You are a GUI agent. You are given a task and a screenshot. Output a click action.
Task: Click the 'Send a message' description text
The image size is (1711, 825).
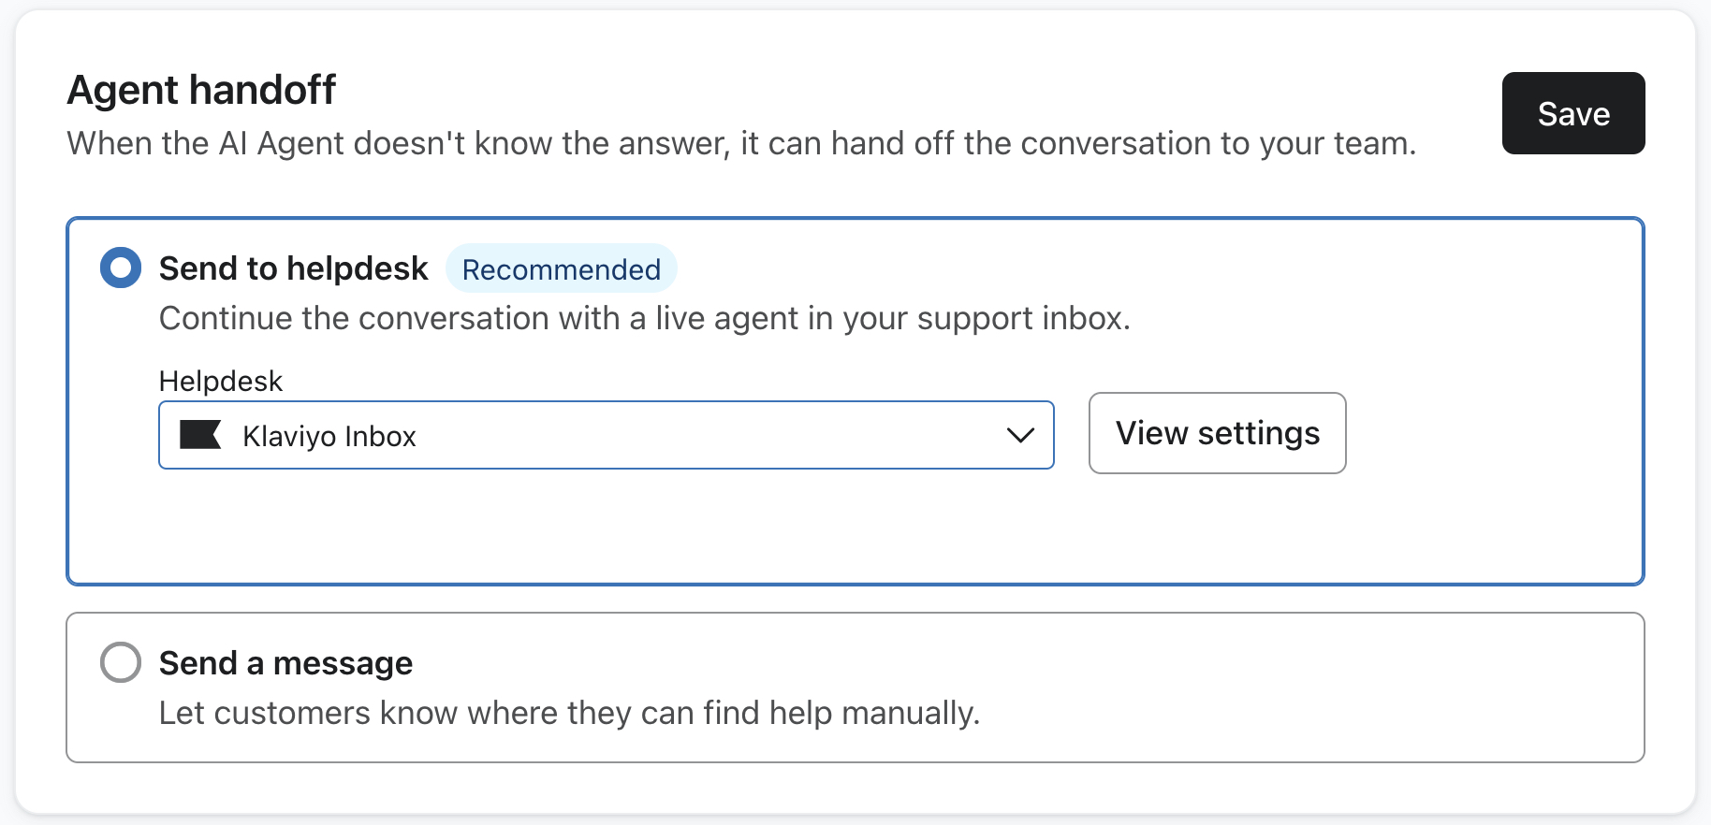click(x=569, y=712)
